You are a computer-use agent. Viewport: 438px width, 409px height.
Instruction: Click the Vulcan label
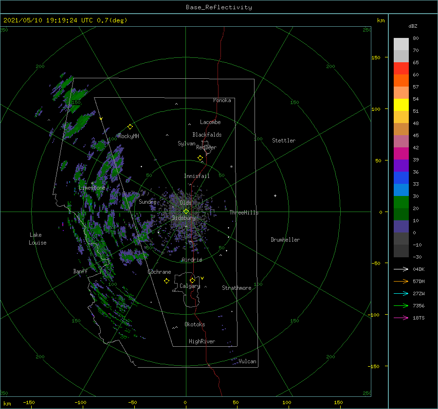point(247,361)
